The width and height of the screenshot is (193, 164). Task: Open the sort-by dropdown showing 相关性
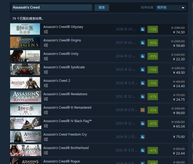[x=171, y=8]
